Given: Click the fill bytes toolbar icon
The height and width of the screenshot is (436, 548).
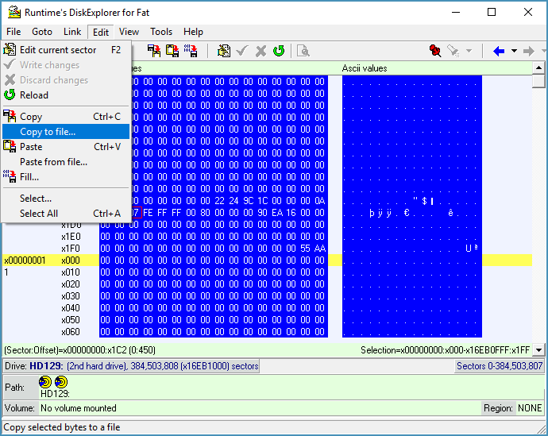Looking at the screenshot, I should pyautogui.click(x=191, y=51).
